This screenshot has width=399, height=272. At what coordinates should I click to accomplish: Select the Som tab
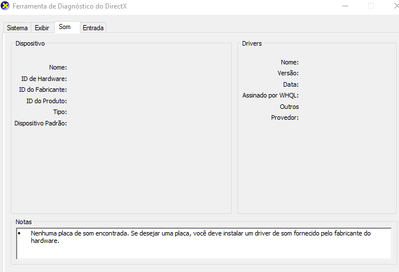pyautogui.click(x=67, y=27)
